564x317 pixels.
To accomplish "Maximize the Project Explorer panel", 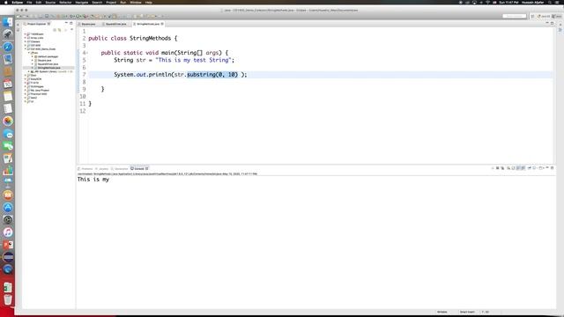I will 71,24.
